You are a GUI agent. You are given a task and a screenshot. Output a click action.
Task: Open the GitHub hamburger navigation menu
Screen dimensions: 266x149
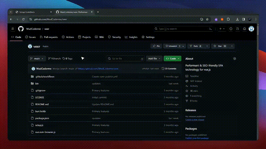point(13,29)
